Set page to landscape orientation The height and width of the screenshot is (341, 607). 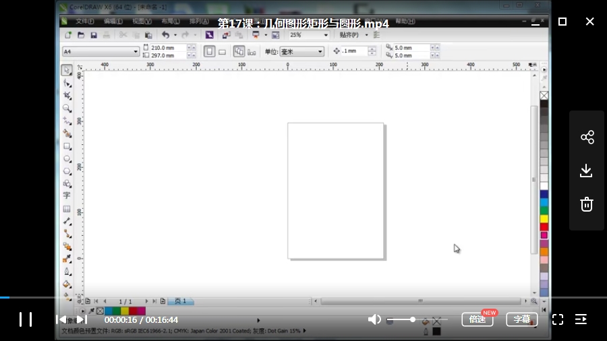pyautogui.click(x=222, y=52)
